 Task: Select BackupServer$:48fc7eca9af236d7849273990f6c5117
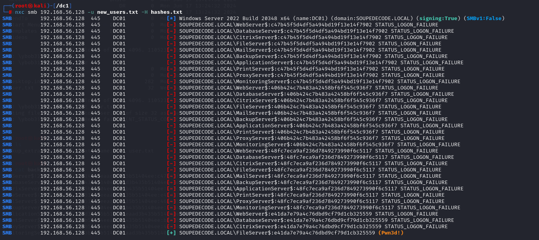click(309, 182)
